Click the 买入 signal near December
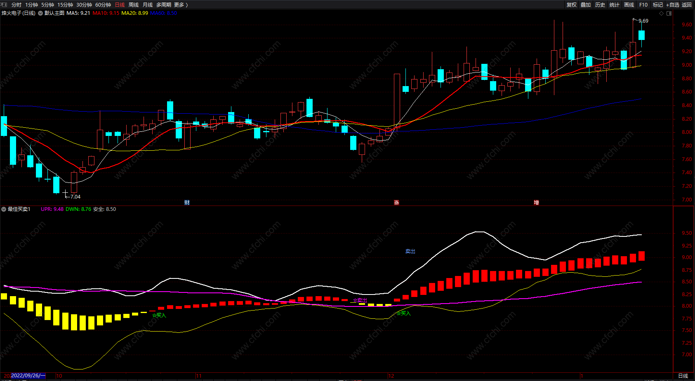The height and width of the screenshot is (381, 695). coord(404,313)
